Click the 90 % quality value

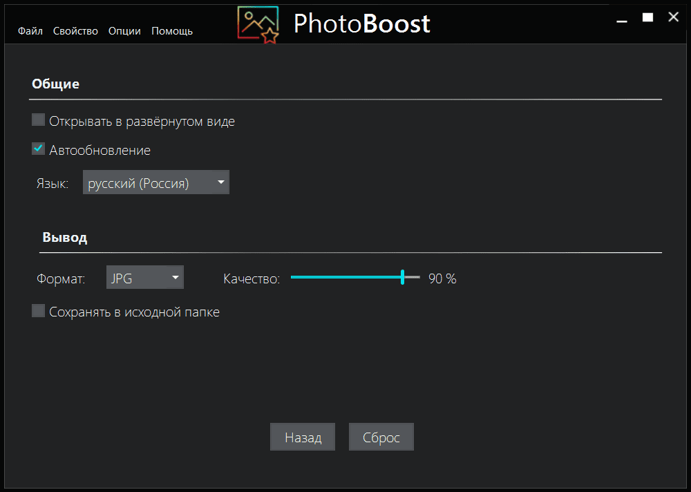tap(442, 278)
